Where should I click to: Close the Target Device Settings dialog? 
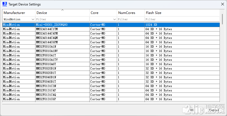223,4
